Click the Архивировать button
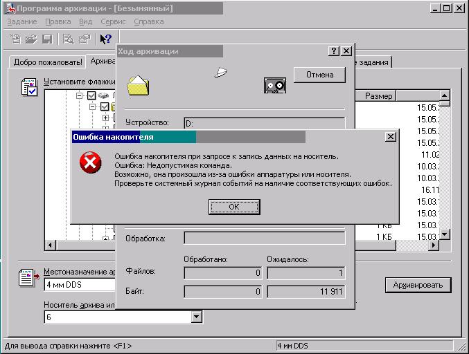The width and height of the screenshot is (469, 354). coord(418,285)
